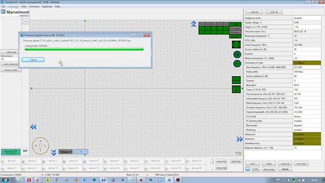The width and height of the screenshot is (325, 183).
Task: Click the Base frequency 433.400 value field
Action: 307,67
